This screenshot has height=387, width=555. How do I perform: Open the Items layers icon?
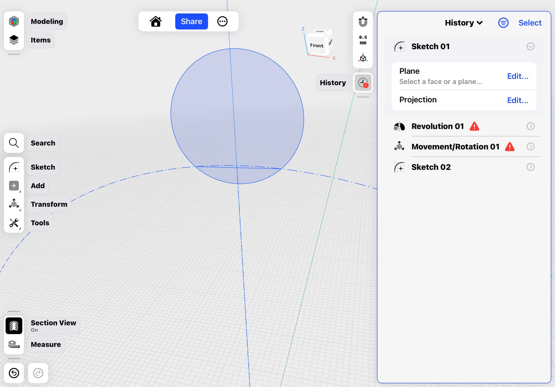(x=14, y=40)
